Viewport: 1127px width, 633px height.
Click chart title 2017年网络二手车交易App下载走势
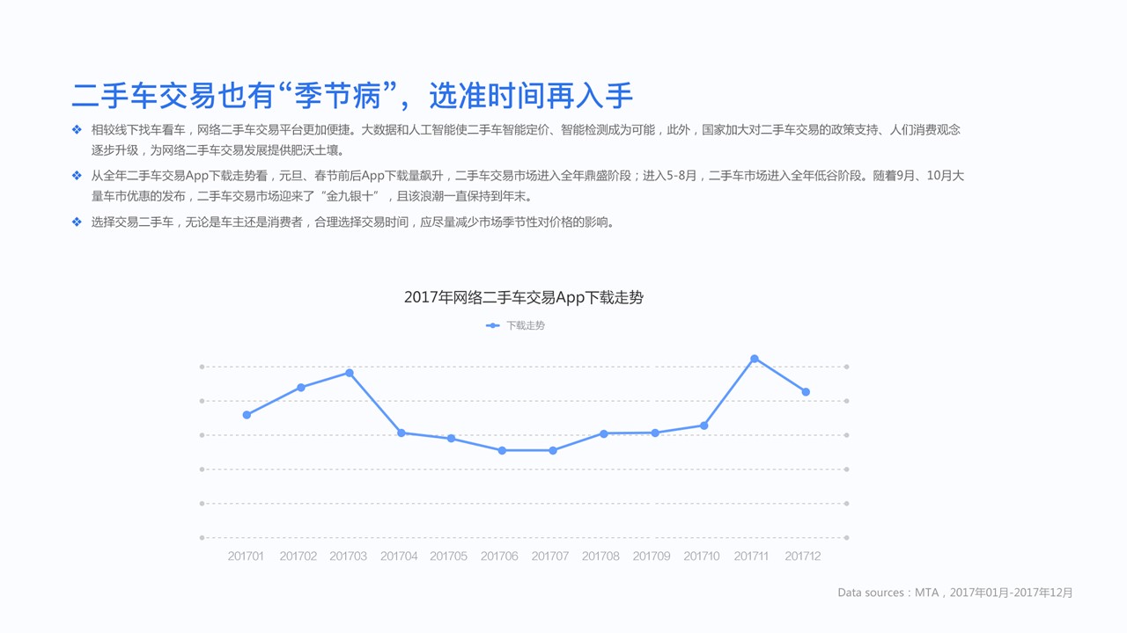[524, 297]
